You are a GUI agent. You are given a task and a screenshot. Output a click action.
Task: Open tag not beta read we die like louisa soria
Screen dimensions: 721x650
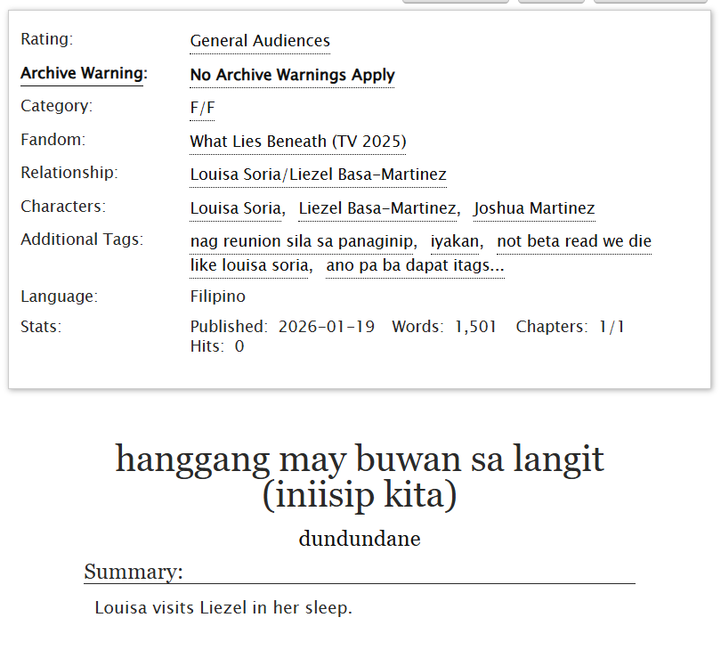click(x=574, y=241)
